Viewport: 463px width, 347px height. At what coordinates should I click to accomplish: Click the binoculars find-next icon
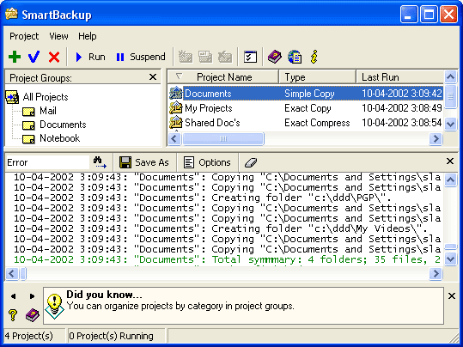[101, 162]
